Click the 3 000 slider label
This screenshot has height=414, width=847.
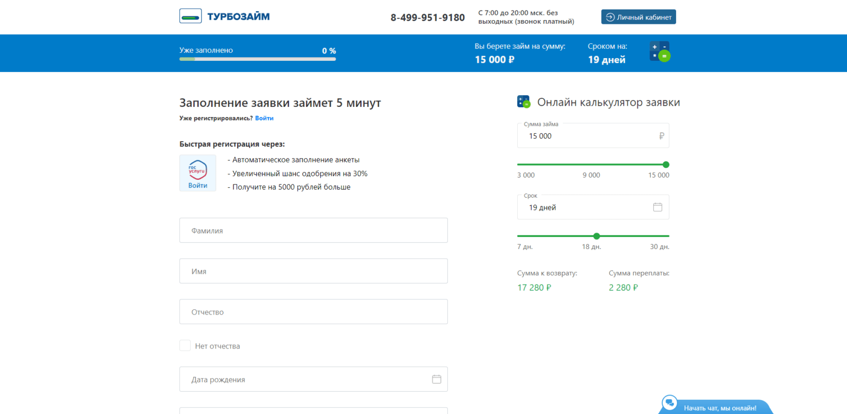526,175
